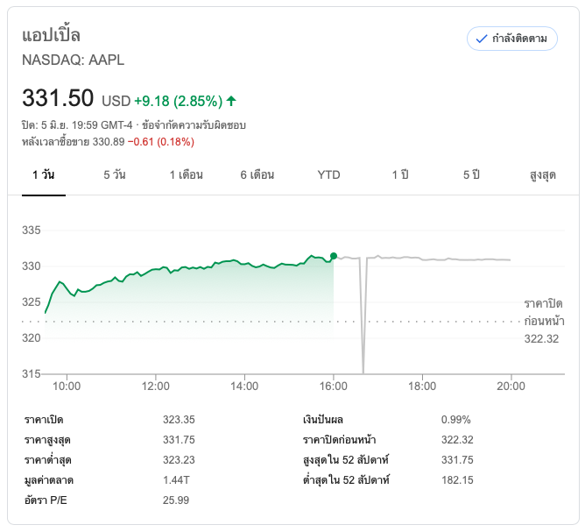The image size is (585, 532).
Task: Open the 1 เดือน chart range
Action: coord(186,174)
